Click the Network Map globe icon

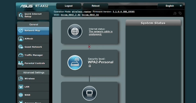click(21, 30)
